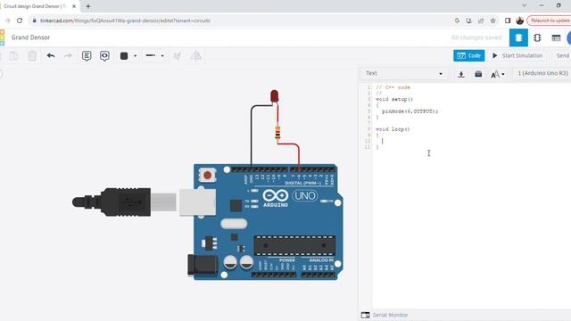Click the Redo arrow icon
This screenshot has height=321, width=571.
click(x=68, y=55)
